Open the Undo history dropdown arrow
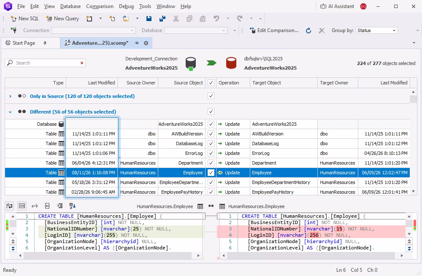This screenshot has height=276, width=422. coord(228,19)
